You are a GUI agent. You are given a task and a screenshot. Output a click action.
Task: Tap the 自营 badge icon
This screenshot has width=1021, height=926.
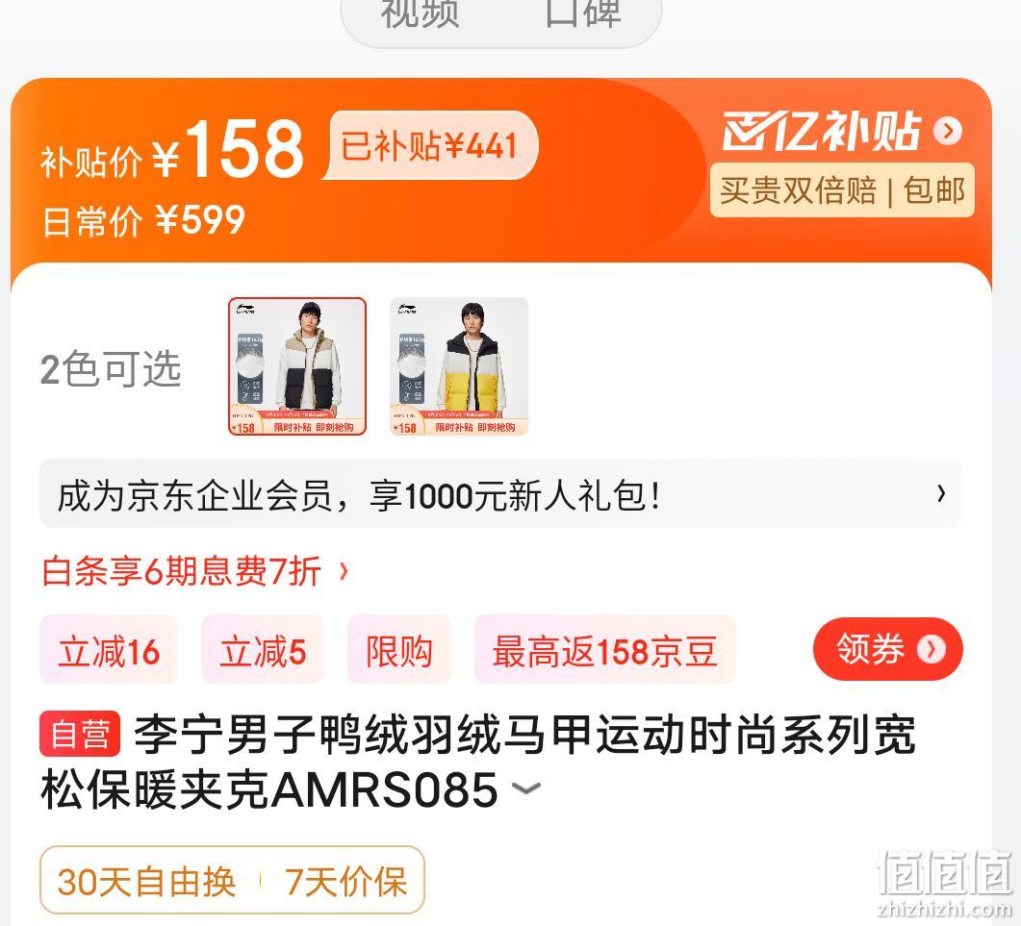[80, 734]
